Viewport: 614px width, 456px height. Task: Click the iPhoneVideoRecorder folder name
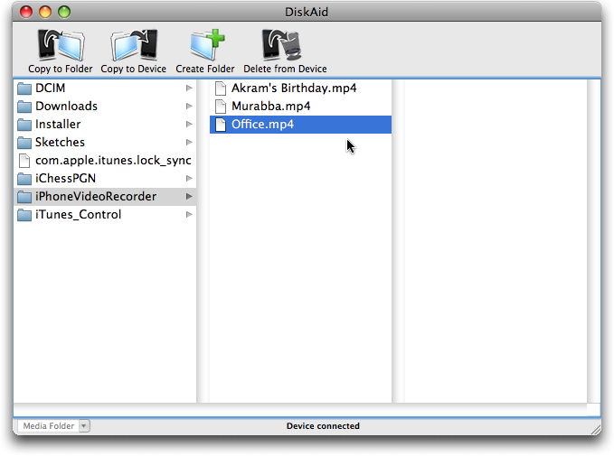pos(96,196)
